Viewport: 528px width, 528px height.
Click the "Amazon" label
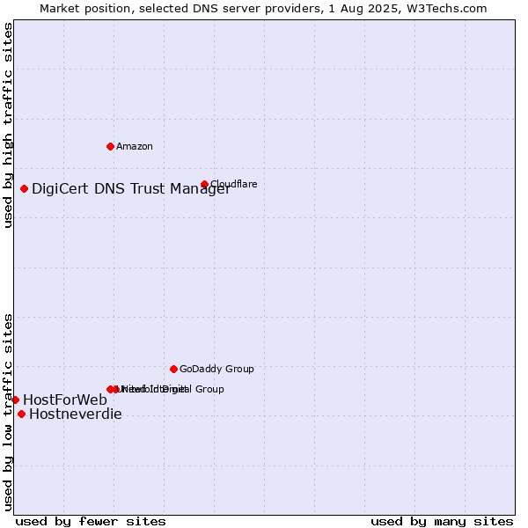coord(135,146)
